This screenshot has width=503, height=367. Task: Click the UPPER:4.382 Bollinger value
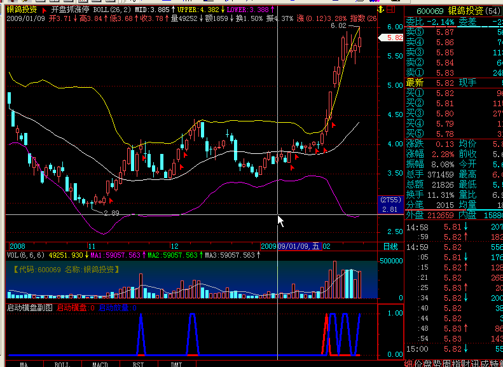click(x=198, y=10)
